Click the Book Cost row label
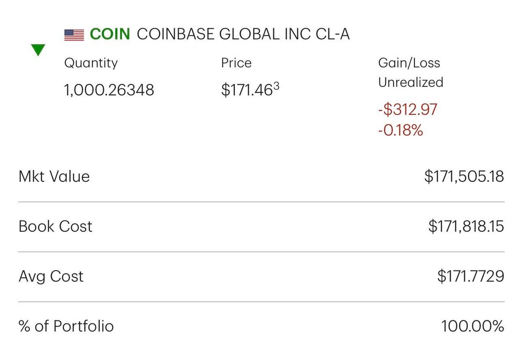 [x=55, y=226]
